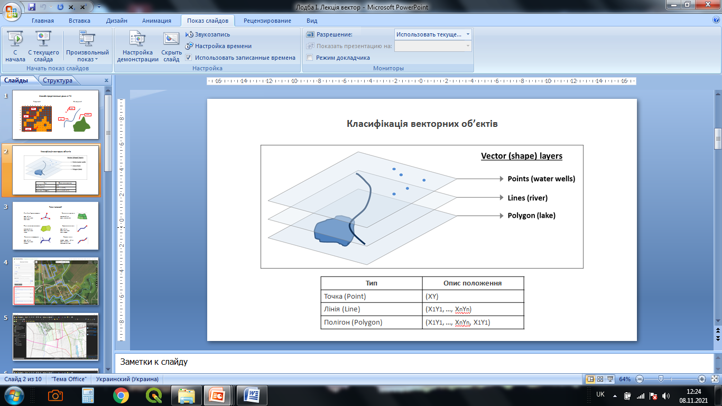Switch to Slide Sorter view icon

[601, 379]
